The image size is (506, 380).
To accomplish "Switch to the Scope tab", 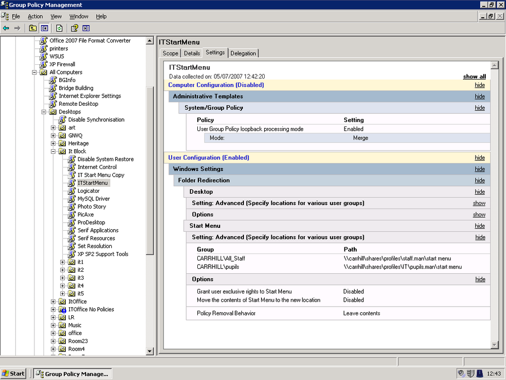I will tap(171, 53).
